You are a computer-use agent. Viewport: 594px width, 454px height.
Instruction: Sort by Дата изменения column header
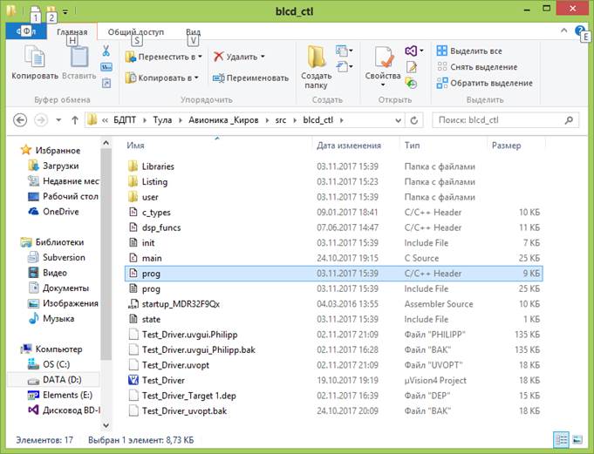coord(349,145)
